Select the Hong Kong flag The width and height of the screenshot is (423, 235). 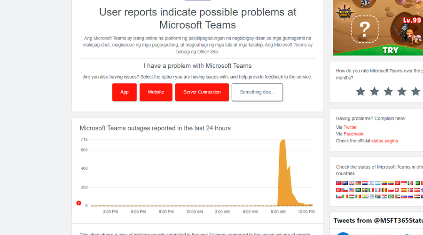click(398, 183)
